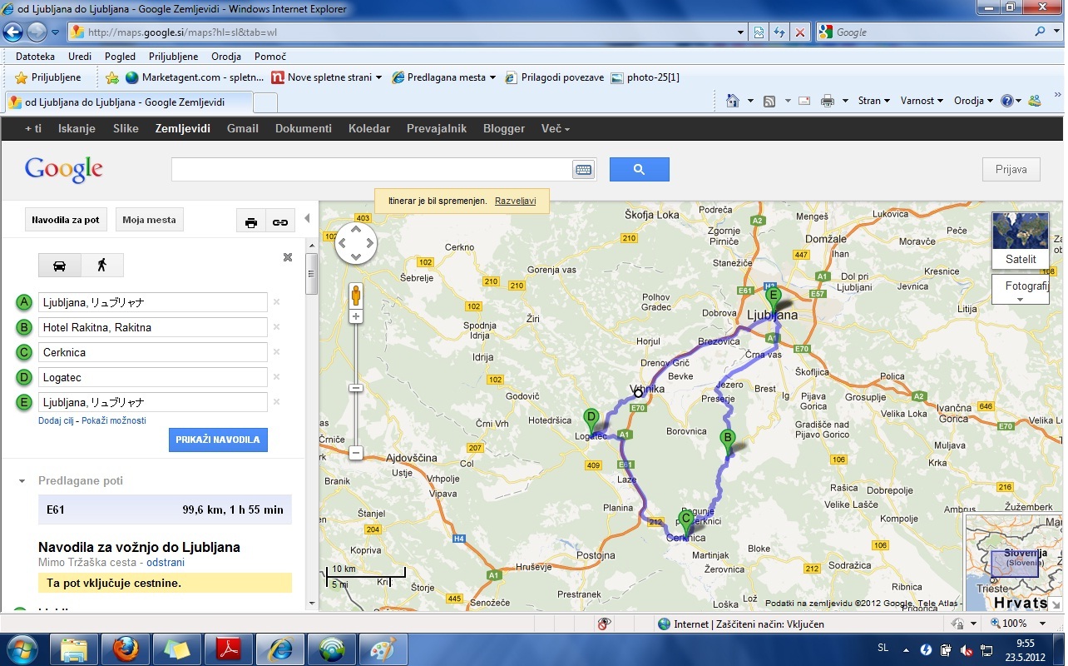Click the PRIKAŽI NAVODILA button
Image resolution: width=1068 pixels, height=666 pixels.
[x=218, y=440]
